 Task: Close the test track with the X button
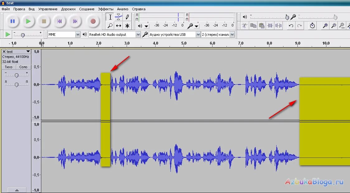(x=4, y=52)
